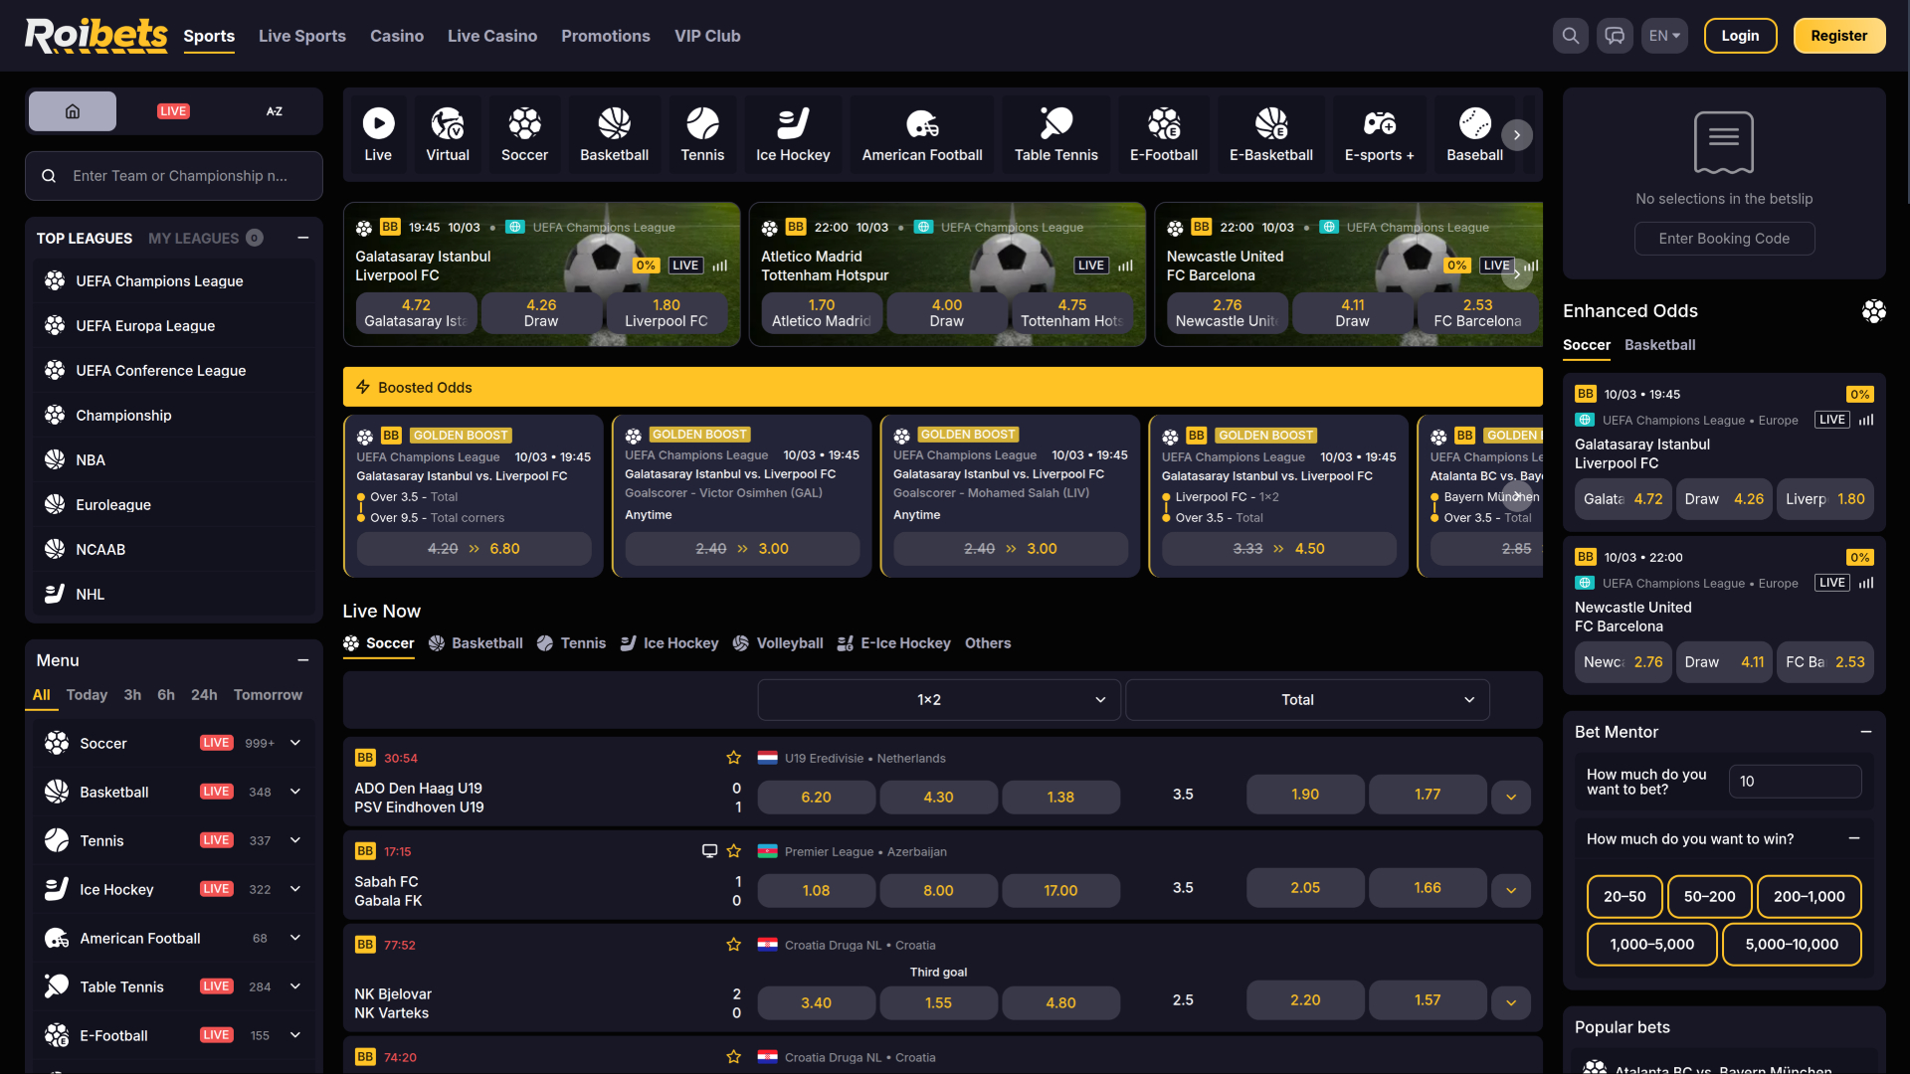Select the 50–200 win range option
Screen dimensions: 1910x1074
point(1708,896)
